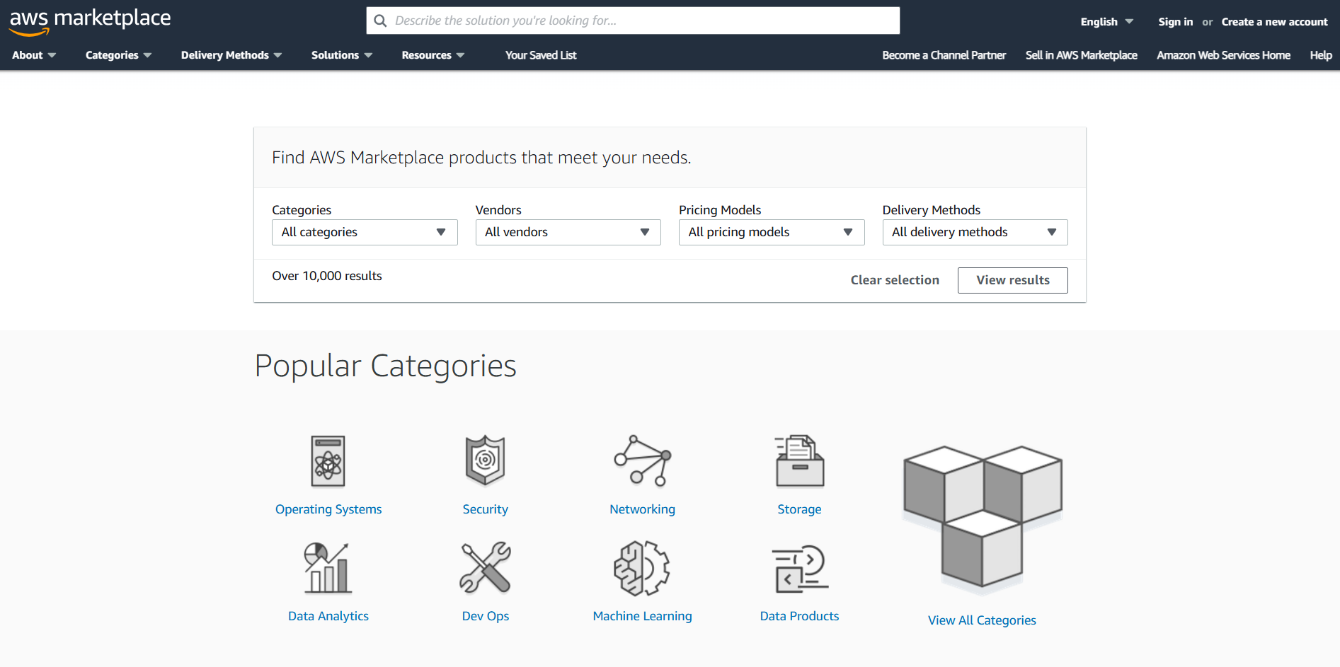Screen dimensions: 1340x667
Task: Click the Data Products text link
Action: click(x=799, y=616)
